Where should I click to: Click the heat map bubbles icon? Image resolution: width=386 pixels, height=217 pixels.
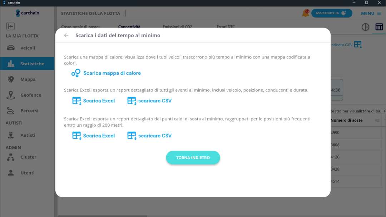coord(76,73)
